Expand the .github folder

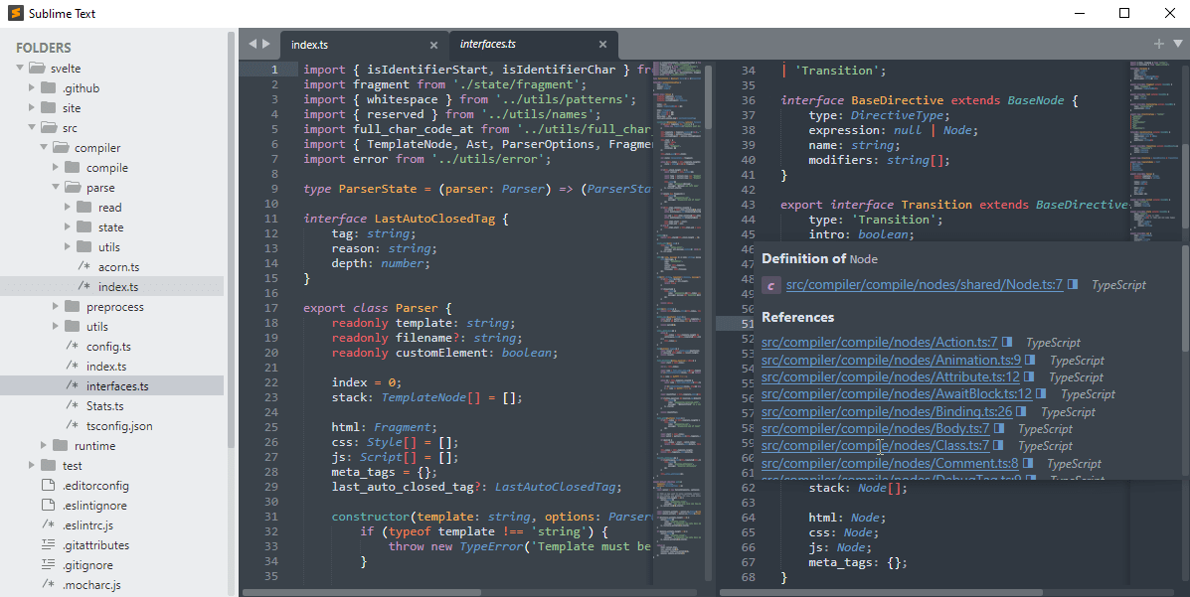coord(32,88)
